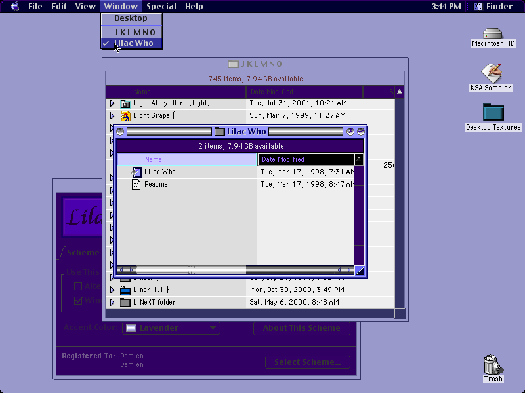The image size is (525, 393).
Task: Click Tue, Mar 17, 1998, 7:31 AM date
Action: pyautogui.click(x=307, y=172)
